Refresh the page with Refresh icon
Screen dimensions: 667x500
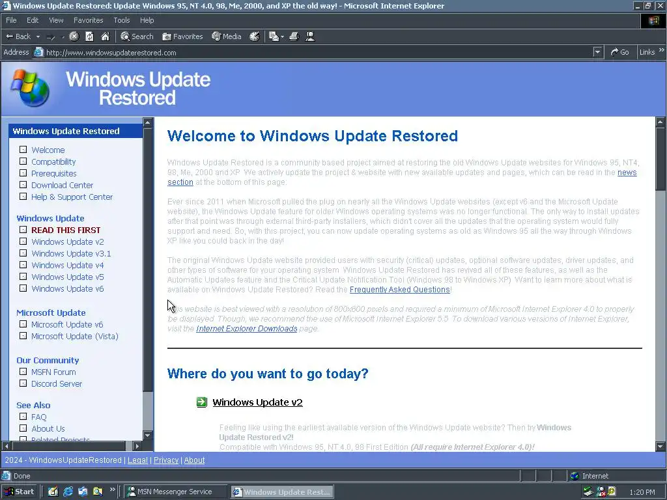89,36
